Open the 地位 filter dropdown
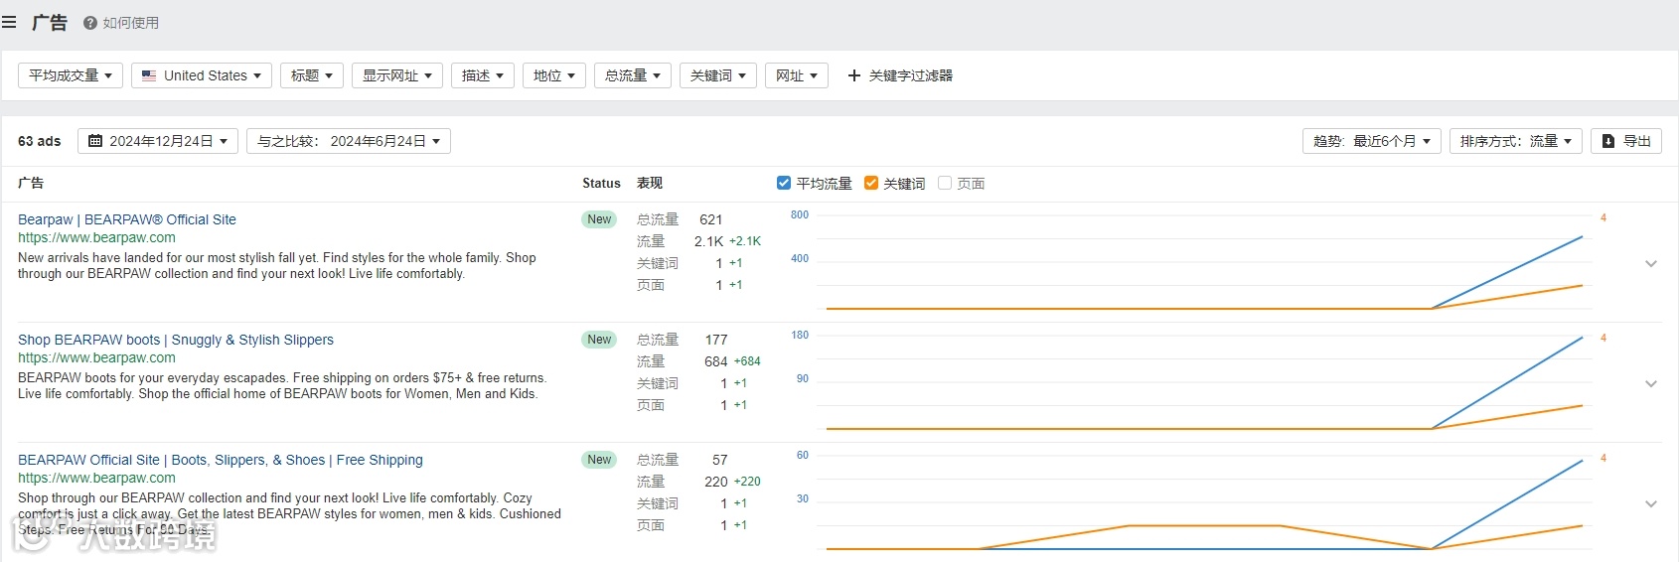The width and height of the screenshot is (1679, 562). (554, 75)
